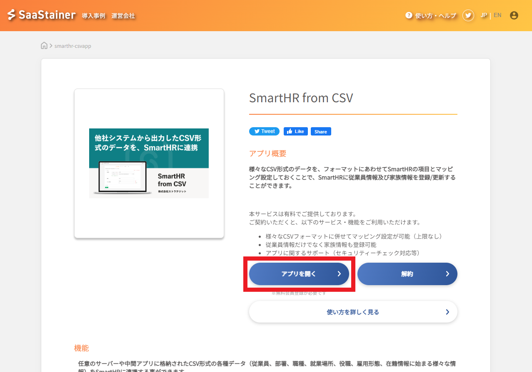Click the Tweet share button
This screenshot has height=372, width=532.
click(x=264, y=131)
